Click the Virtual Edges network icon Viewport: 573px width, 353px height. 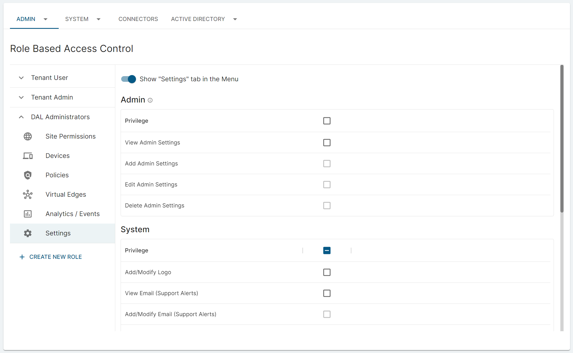tap(28, 195)
